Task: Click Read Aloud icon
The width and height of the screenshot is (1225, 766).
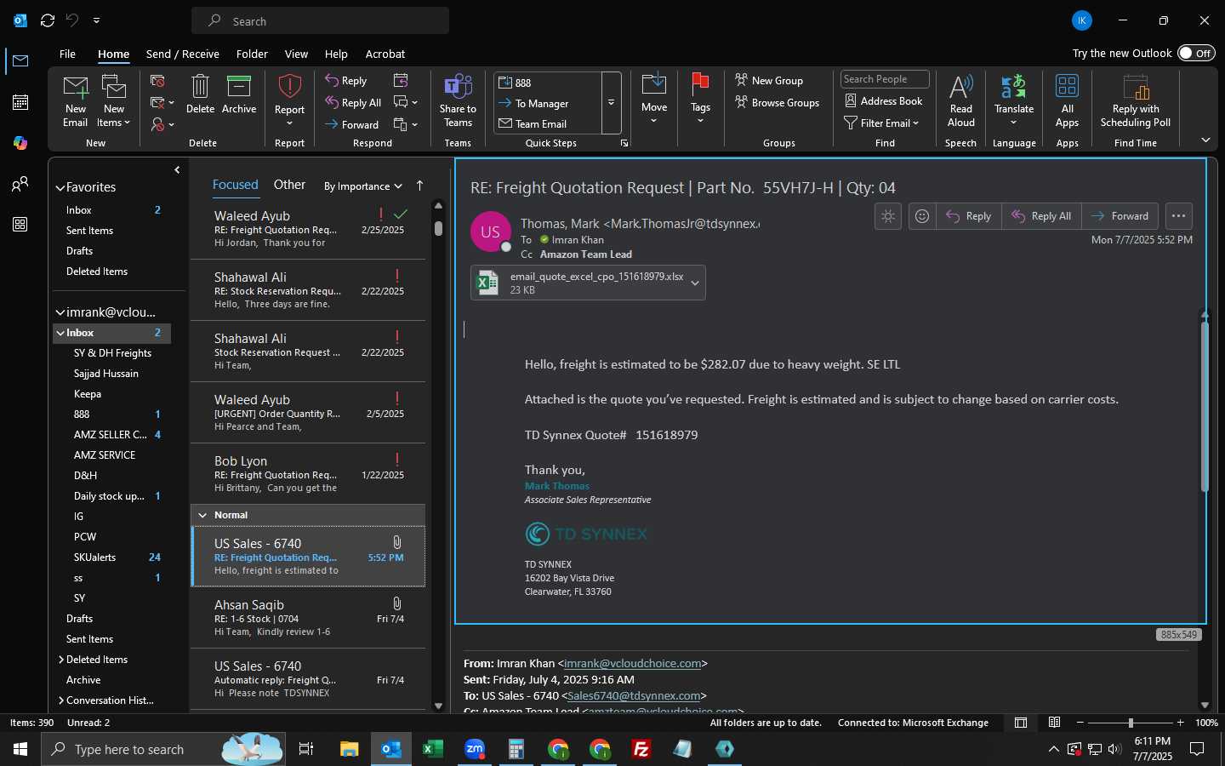Action: click(961, 87)
